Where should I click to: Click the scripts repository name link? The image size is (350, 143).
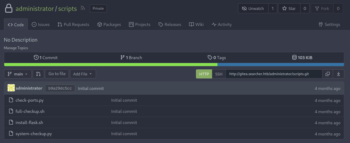point(67,8)
